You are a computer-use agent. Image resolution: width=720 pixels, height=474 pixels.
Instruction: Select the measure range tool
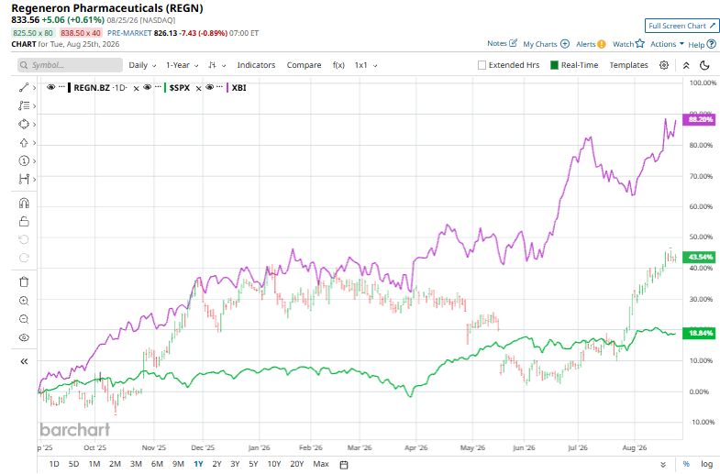tap(24, 180)
